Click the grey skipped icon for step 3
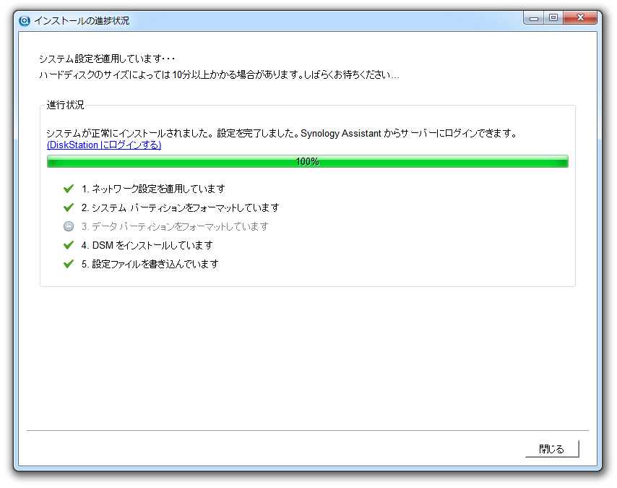The width and height of the screenshot is (617, 488). click(x=69, y=226)
